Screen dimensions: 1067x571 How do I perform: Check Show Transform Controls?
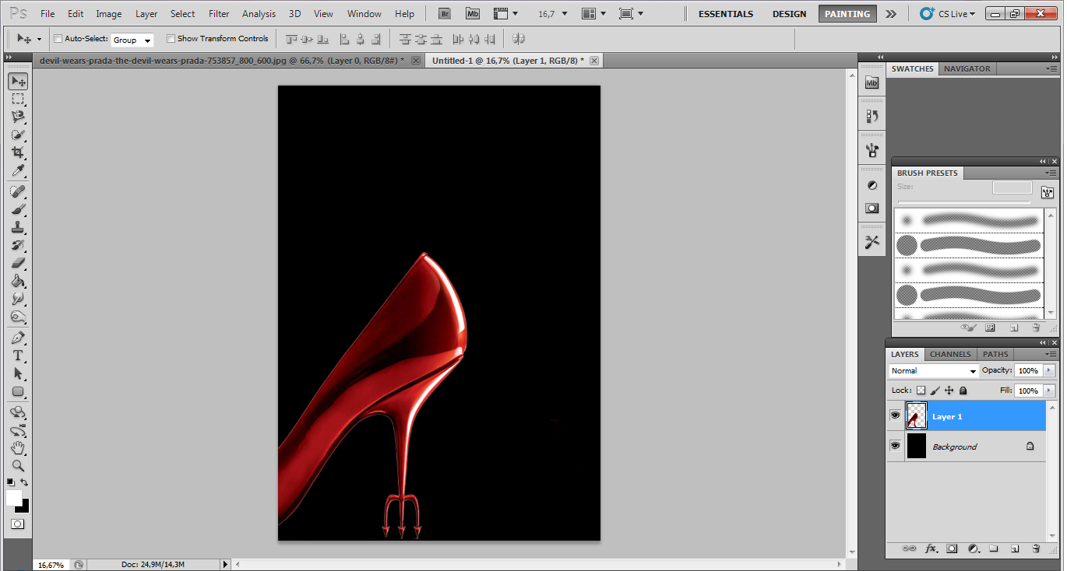coord(171,39)
